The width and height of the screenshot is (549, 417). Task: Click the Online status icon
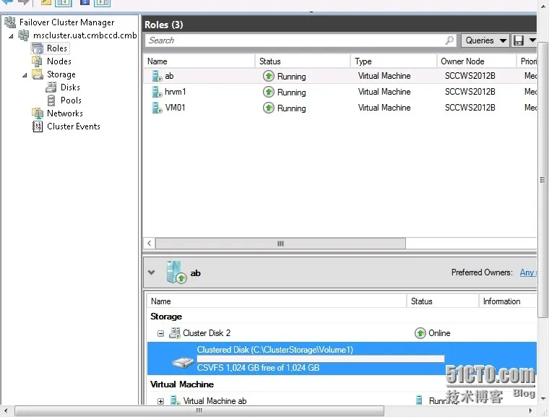click(420, 333)
